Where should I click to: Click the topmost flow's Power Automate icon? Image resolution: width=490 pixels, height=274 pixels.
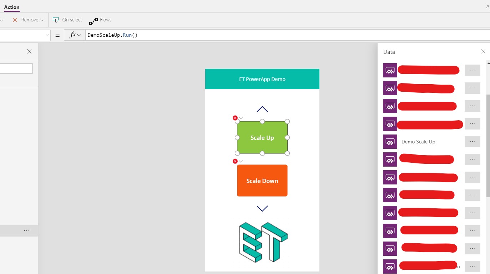[390, 70]
